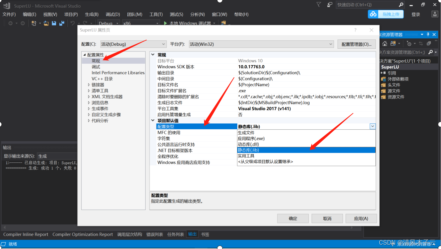This screenshot has height=249, width=441.
Task: Click the Save toolbar icon
Action: pyautogui.click(x=54, y=23)
